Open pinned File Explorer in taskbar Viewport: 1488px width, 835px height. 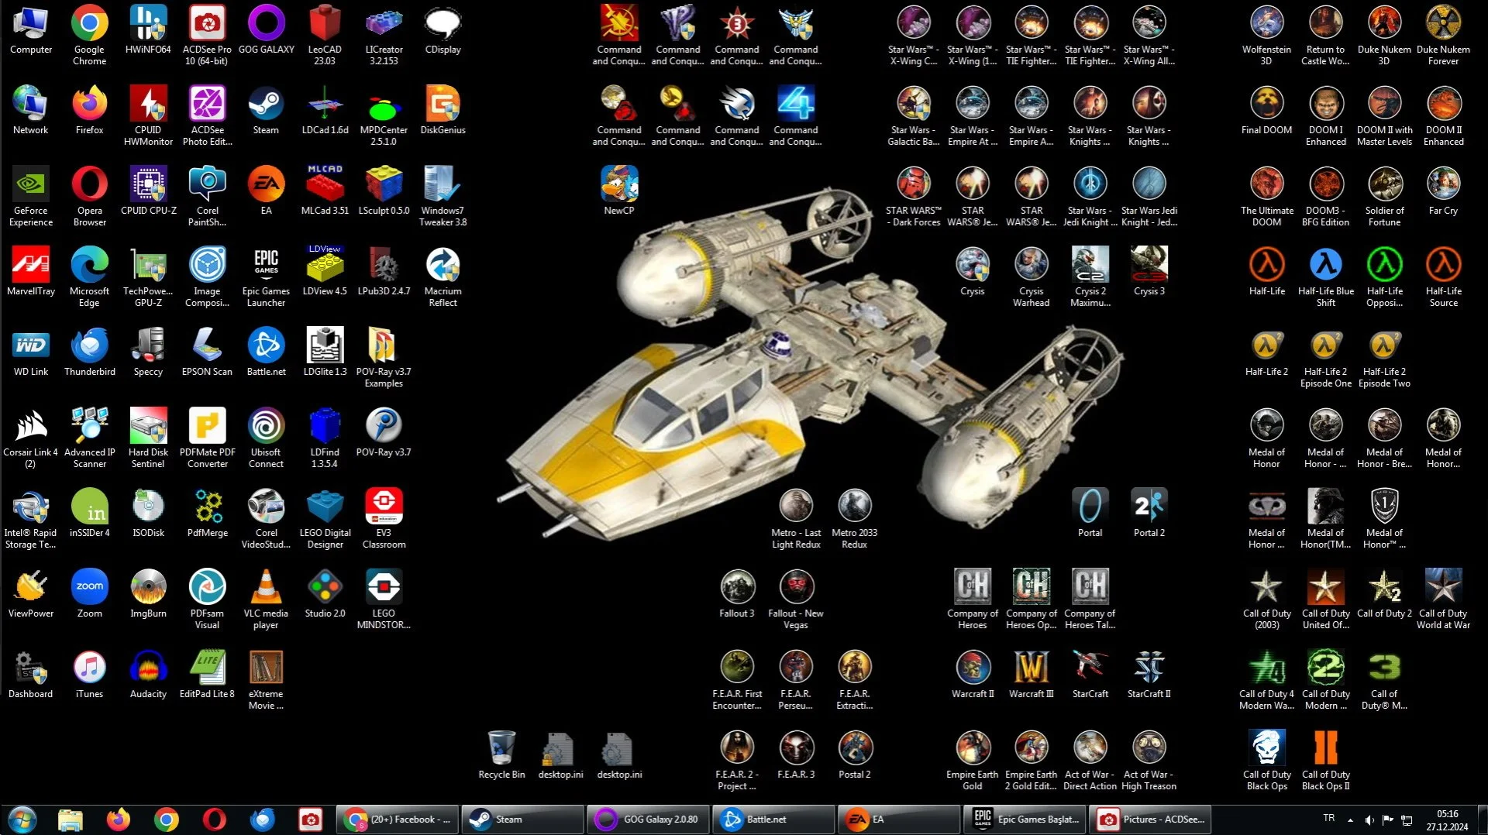point(71,820)
